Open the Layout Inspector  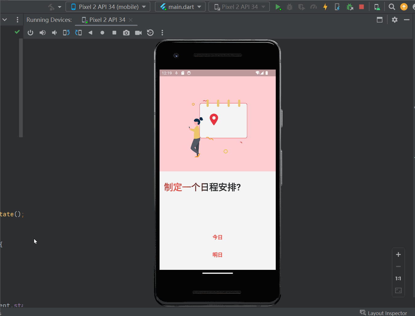[384, 313]
